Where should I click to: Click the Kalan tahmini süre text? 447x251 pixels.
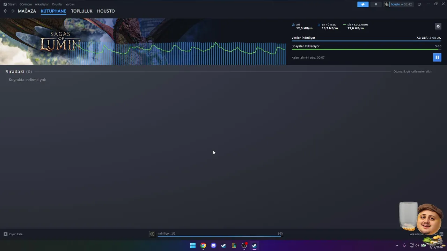pos(308,58)
